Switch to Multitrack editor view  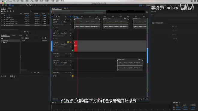(x=12, y=5)
